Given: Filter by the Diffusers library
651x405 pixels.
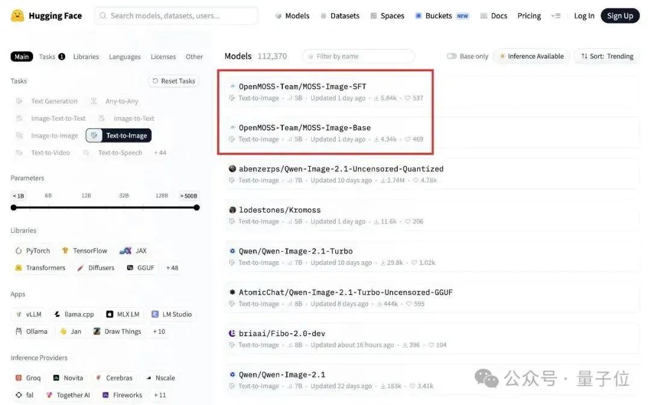Looking at the screenshot, I should [95, 268].
